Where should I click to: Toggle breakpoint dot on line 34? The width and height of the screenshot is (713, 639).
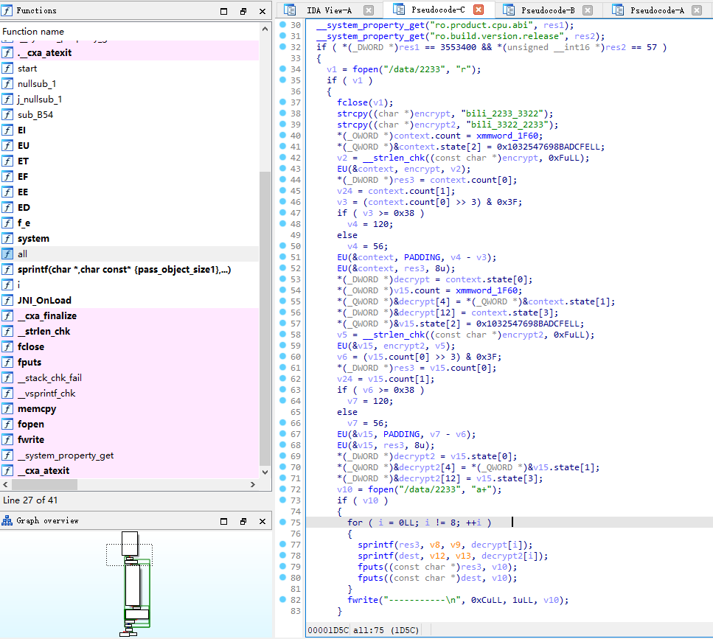(283, 69)
